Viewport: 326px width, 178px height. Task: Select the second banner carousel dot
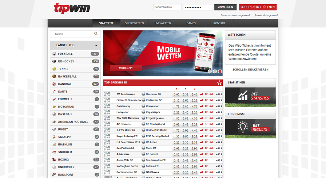pyautogui.click(x=215, y=72)
